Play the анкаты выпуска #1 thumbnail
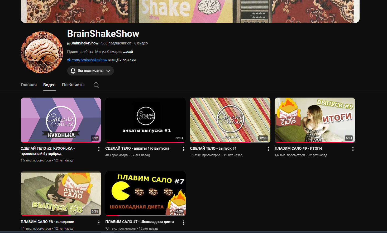The width and height of the screenshot is (387, 233). (146, 120)
